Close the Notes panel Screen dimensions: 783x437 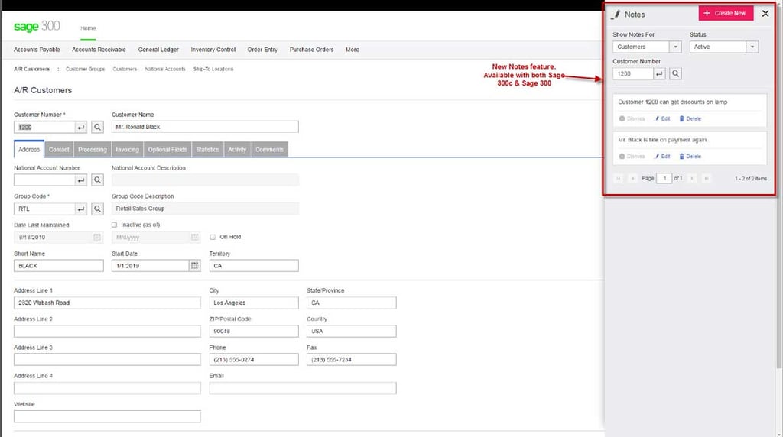click(765, 14)
